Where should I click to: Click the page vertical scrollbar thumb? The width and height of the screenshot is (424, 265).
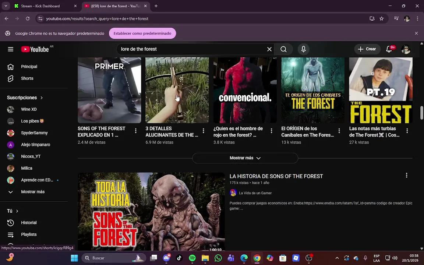pos(421,113)
